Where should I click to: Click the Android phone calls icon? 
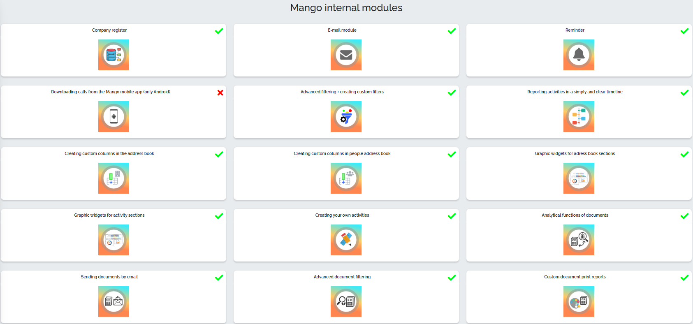click(114, 116)
